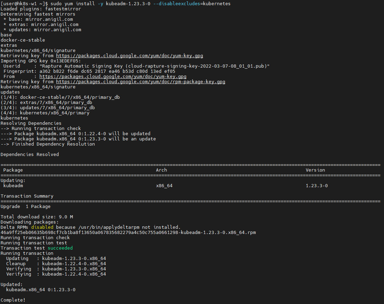Click the final 'kubeadm.x86_64 0:1.23.3-0' line
This screenshot has height=304, width=384.
pyautogui.click(x=41, y=289)
